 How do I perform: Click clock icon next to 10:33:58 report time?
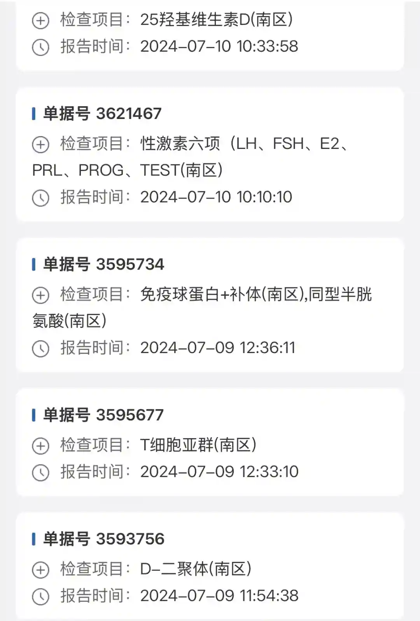(40, 47)
